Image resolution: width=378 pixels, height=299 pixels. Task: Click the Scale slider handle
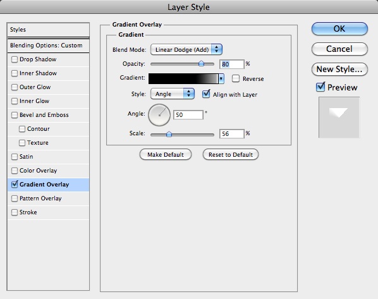169,134
